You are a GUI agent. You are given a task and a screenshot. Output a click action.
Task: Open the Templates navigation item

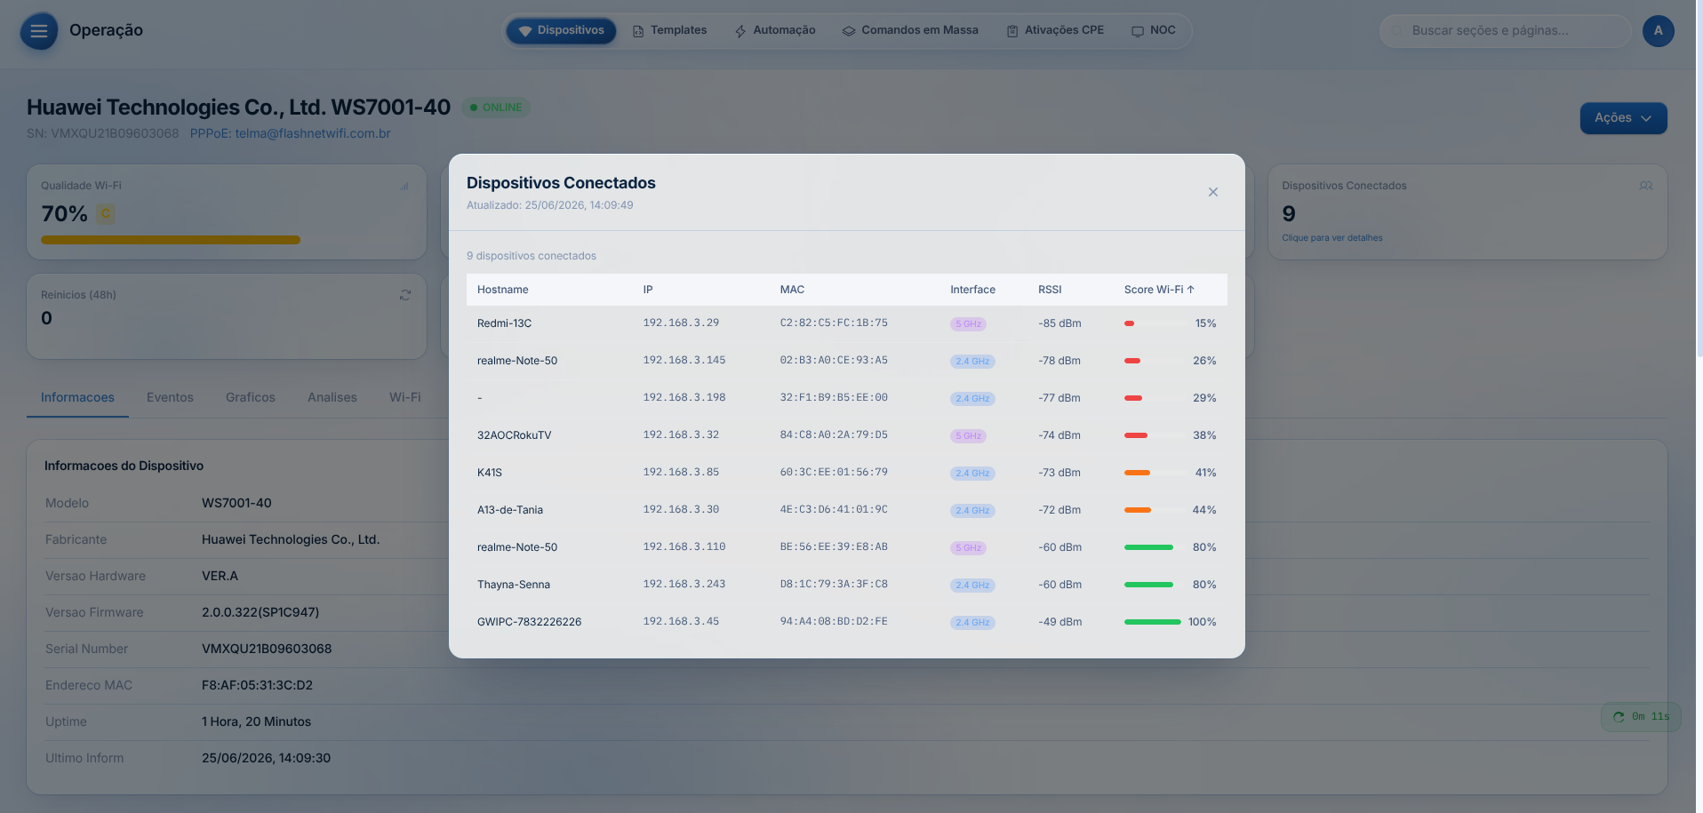pos(669,30)
